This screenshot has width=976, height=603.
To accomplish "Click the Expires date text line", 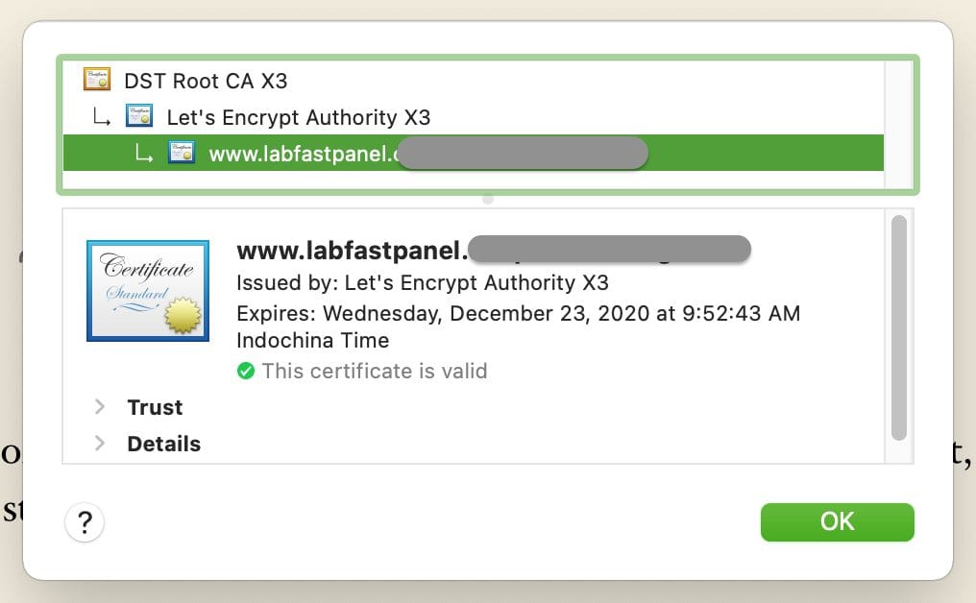I will tap(518, 314).
